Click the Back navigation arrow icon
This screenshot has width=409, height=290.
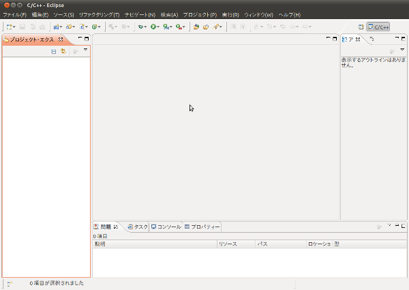click(292, 27)
